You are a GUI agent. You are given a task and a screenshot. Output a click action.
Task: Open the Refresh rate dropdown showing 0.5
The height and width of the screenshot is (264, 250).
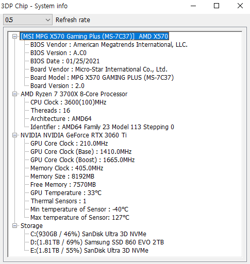click(x=28, y=20)
